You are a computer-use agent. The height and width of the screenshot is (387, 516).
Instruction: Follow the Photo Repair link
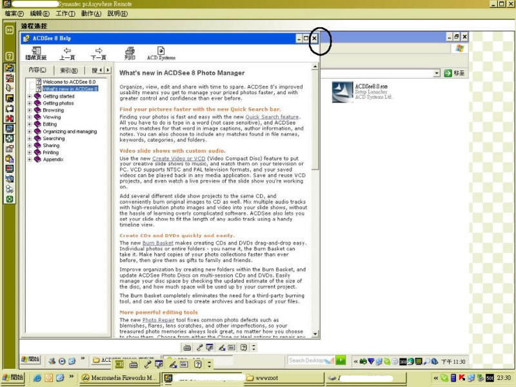coord(158,320)
